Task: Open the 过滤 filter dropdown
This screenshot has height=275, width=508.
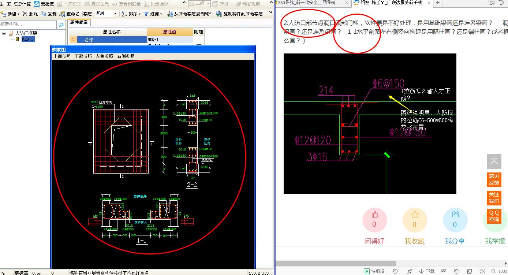Action: pos(153,14)
